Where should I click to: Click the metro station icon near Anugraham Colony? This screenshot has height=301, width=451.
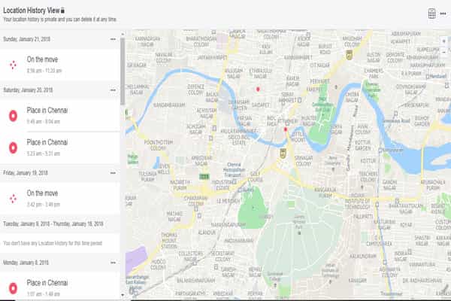(350, 54)
